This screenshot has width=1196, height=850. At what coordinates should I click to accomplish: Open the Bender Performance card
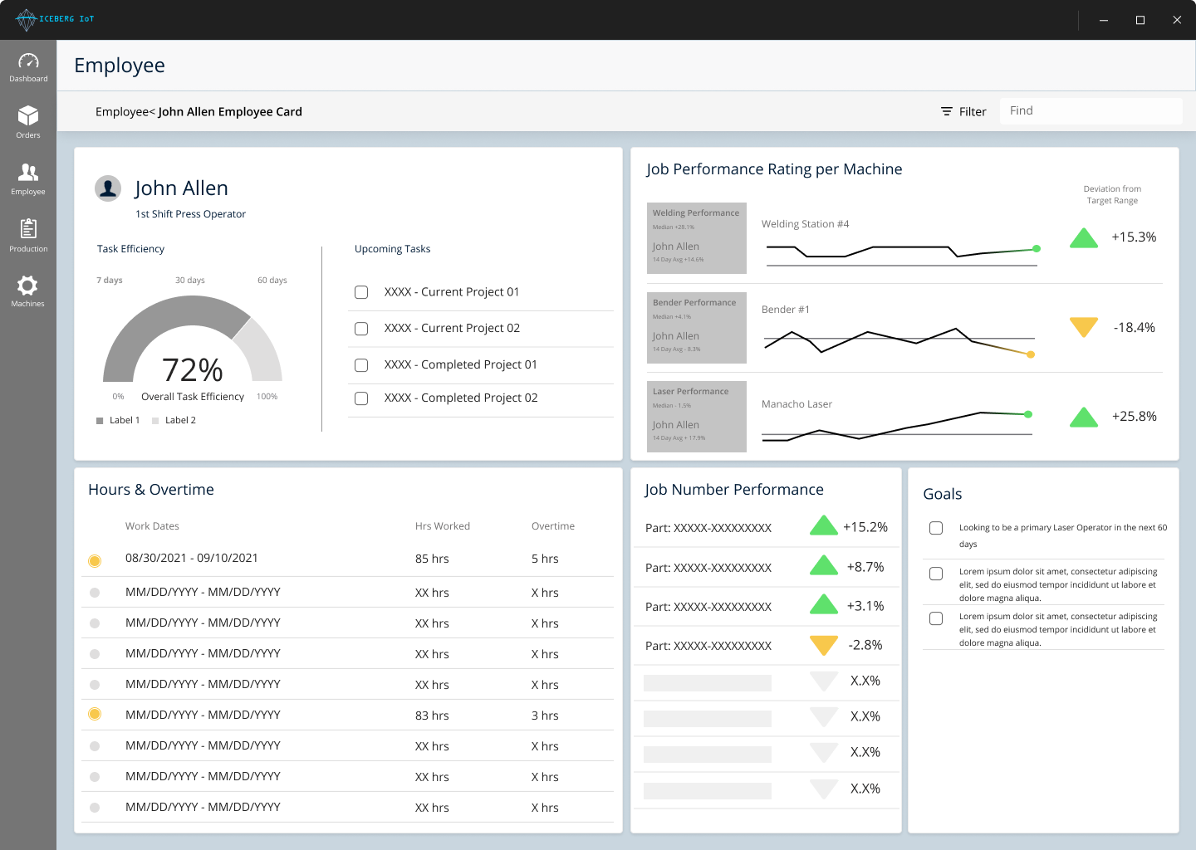click(697, 328)
